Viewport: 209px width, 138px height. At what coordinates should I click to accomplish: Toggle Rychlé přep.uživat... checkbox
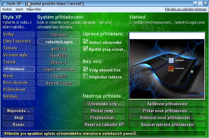coord(85,48)
